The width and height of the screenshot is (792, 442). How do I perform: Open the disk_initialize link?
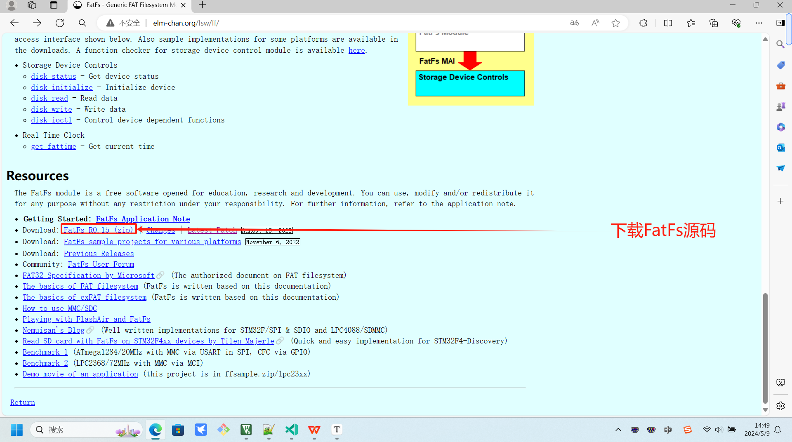62,87
